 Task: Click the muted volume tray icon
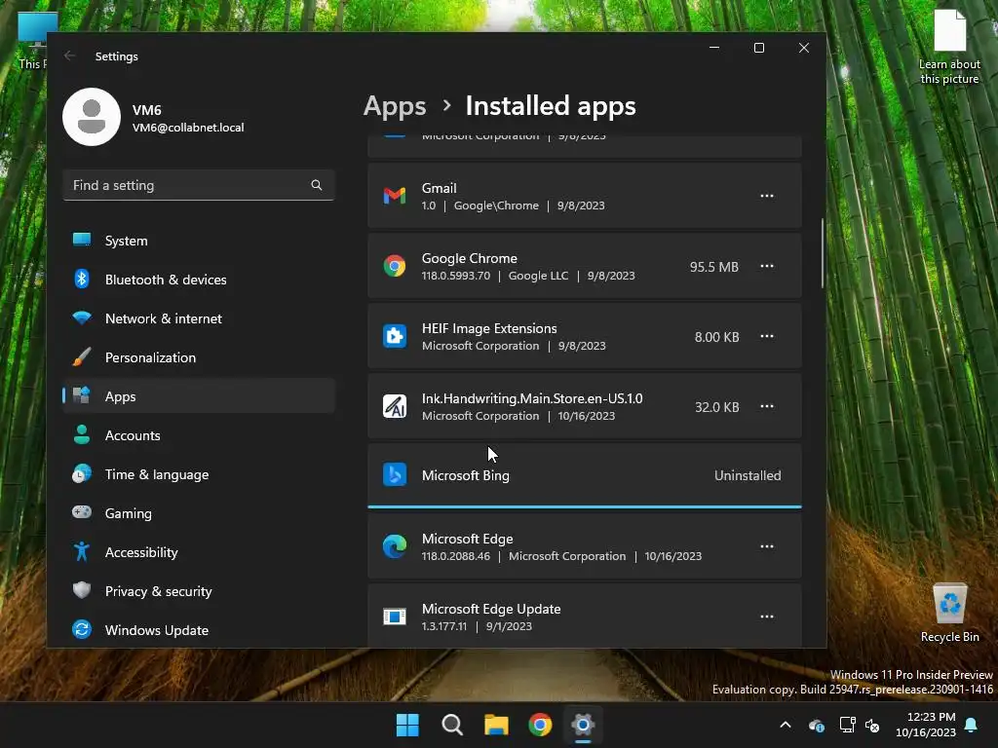[x=872, y=725]
